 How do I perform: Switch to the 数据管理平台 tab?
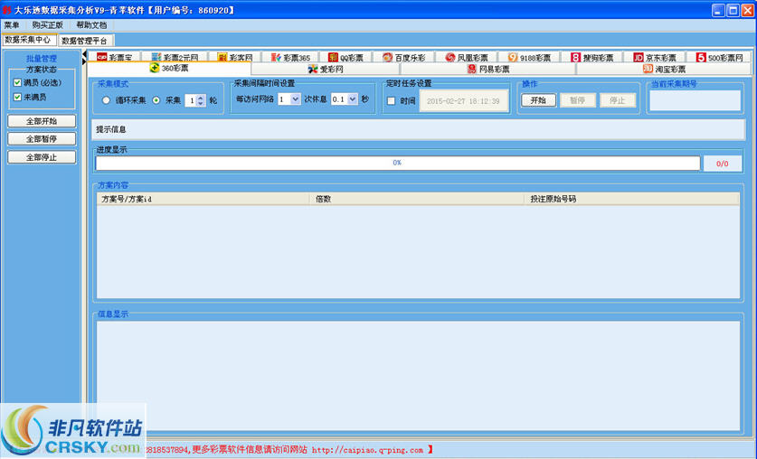point(85,41)
